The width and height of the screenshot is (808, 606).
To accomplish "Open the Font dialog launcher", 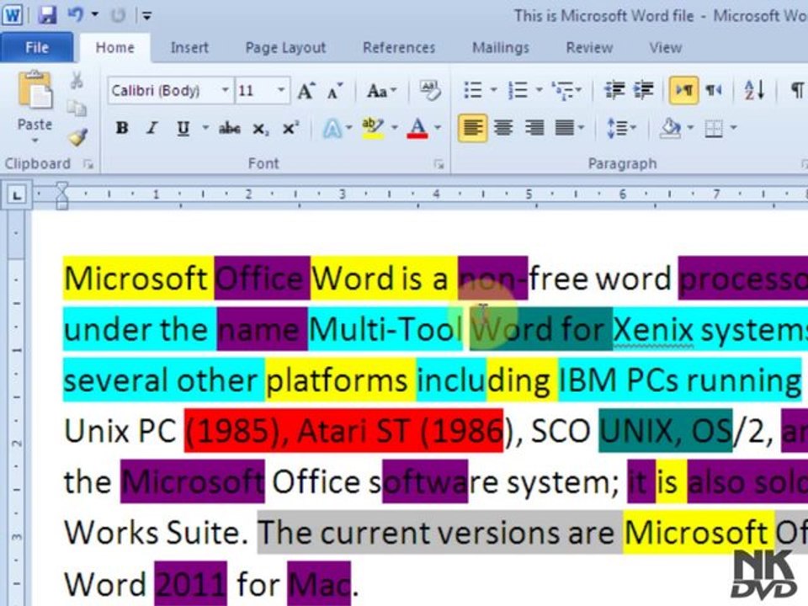I will (x=439, y=164).
